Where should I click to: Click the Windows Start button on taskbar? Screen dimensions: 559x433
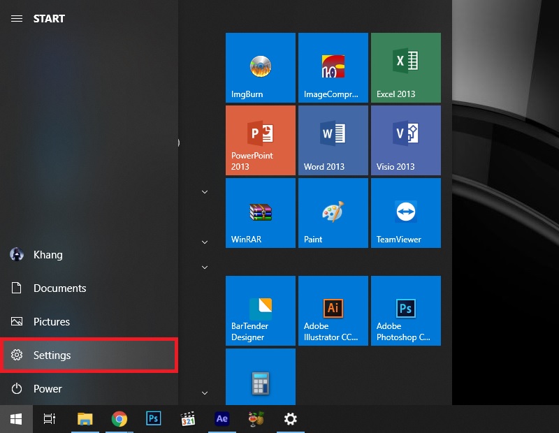point(16,419)
